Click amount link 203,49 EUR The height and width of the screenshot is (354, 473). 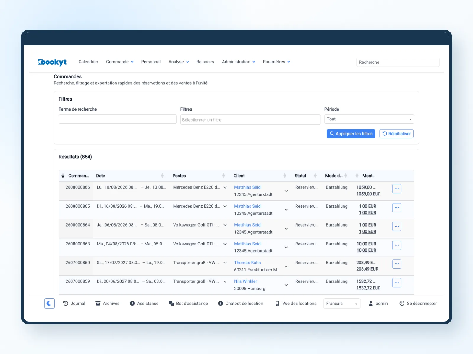pyautogui.click(x=367, y=269)
